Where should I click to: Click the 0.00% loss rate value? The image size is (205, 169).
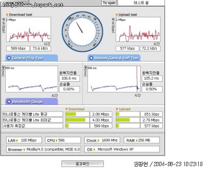point(69,89)
